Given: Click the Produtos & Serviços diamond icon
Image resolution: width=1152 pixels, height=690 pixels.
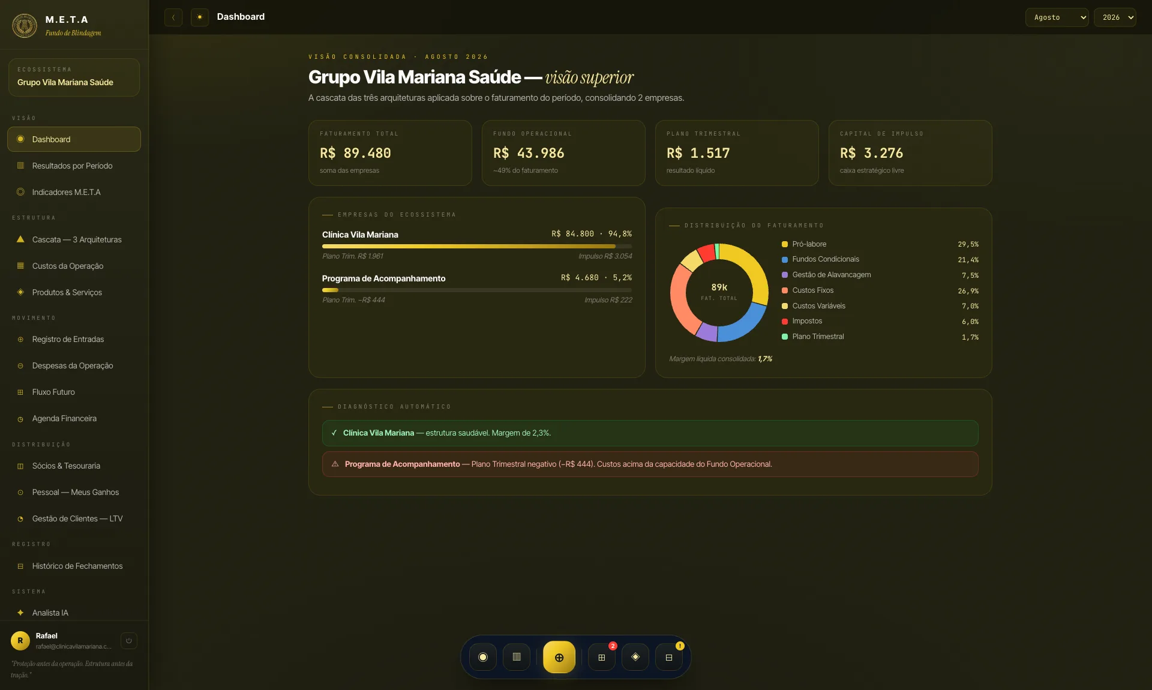Looking at the screenshot, I should [20, 292].
